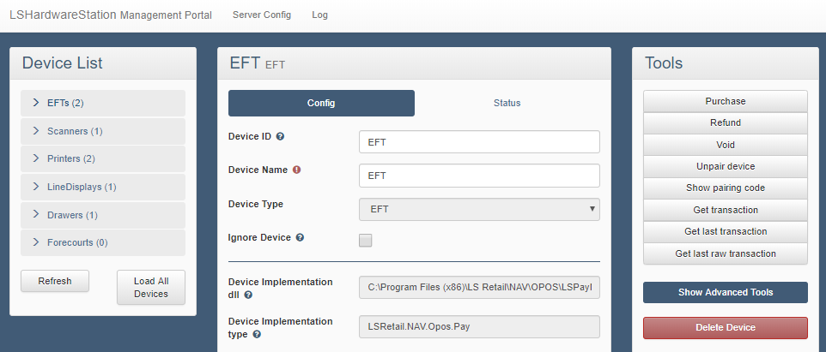This screenshot has width=826, height=352.
Task: Click help icon for Device Implementation dll
Action: click(x=248, y=295)
